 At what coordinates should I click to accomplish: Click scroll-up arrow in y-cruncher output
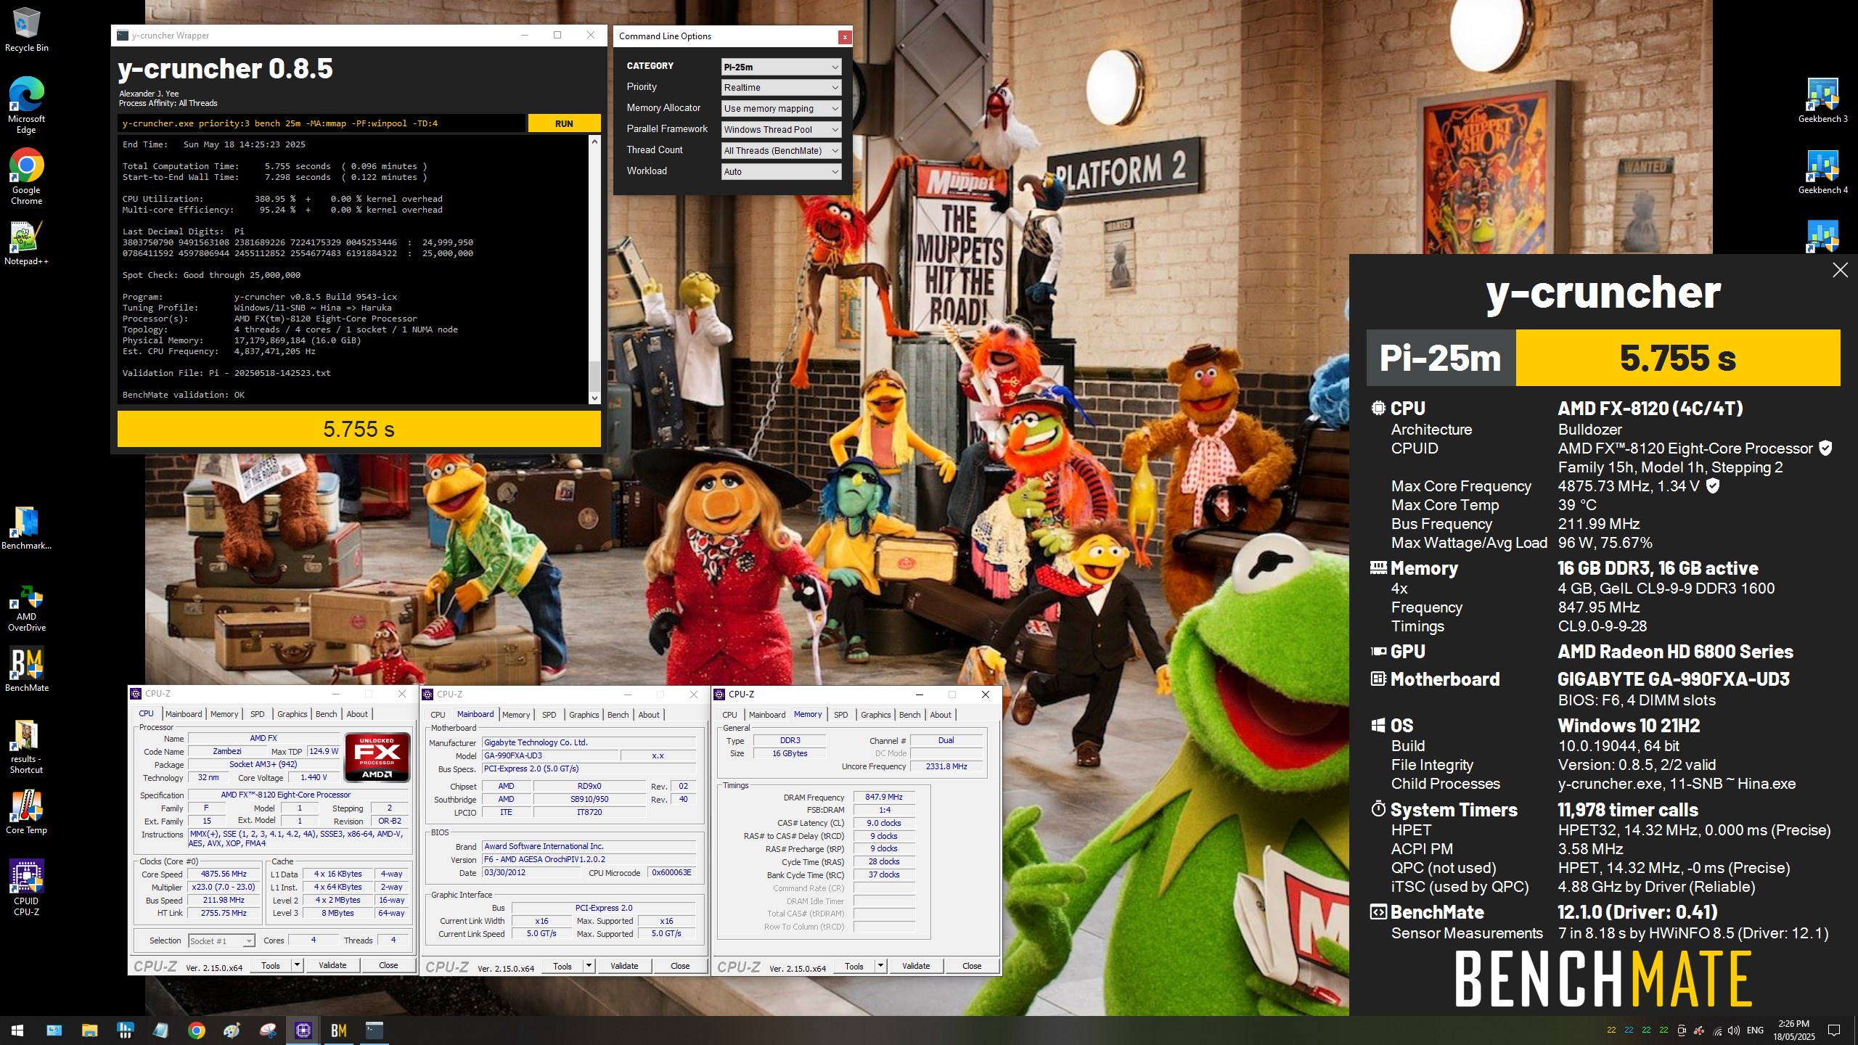tap(594, 142)
